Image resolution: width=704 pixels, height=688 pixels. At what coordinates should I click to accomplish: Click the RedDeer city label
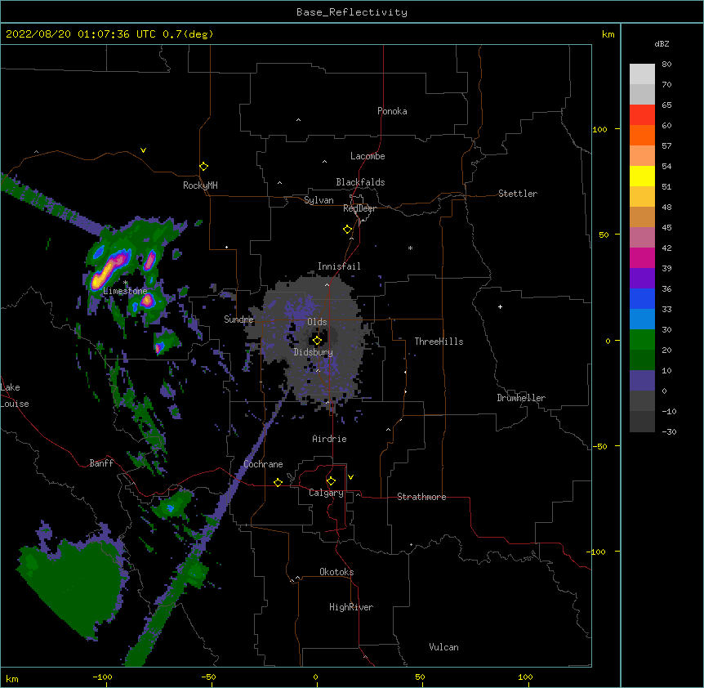[x=359, y=208]
